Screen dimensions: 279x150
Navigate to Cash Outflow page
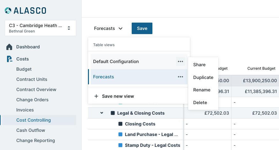(31, 130)
